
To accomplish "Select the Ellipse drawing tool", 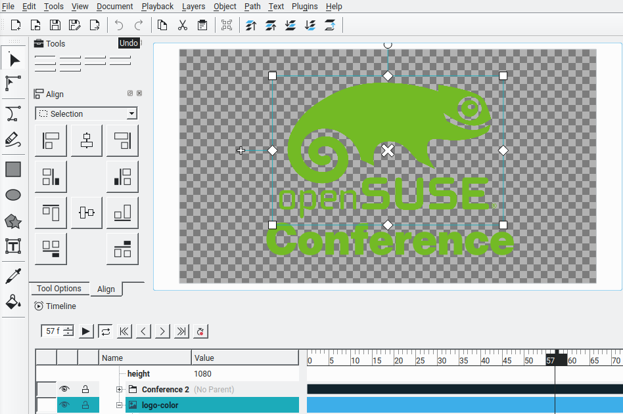I will (x=13, y=195).
